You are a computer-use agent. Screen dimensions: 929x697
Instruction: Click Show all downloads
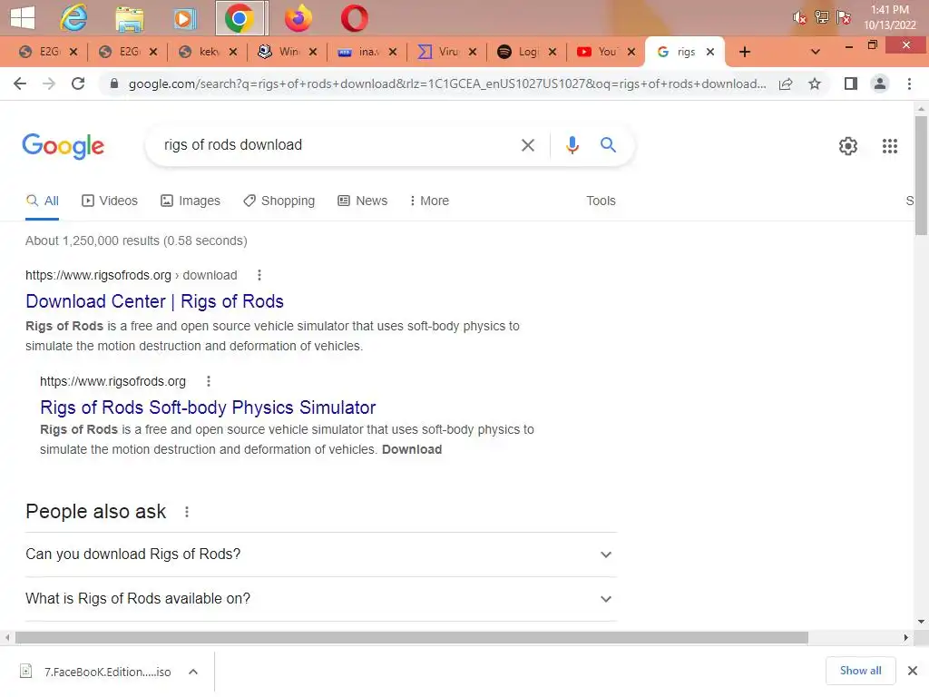[860, 671]
